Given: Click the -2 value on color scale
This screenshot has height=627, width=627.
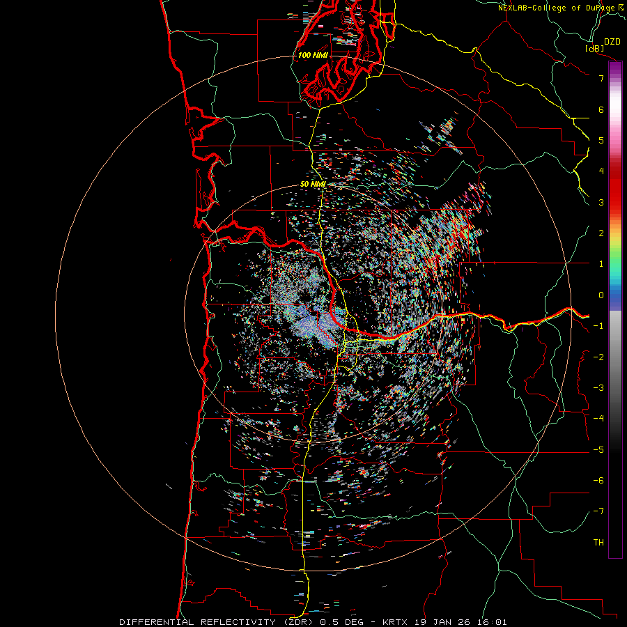Looking at the screenshot, I should point(598,357).
